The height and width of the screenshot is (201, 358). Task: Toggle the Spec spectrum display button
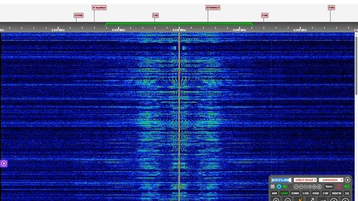point(329,186)
